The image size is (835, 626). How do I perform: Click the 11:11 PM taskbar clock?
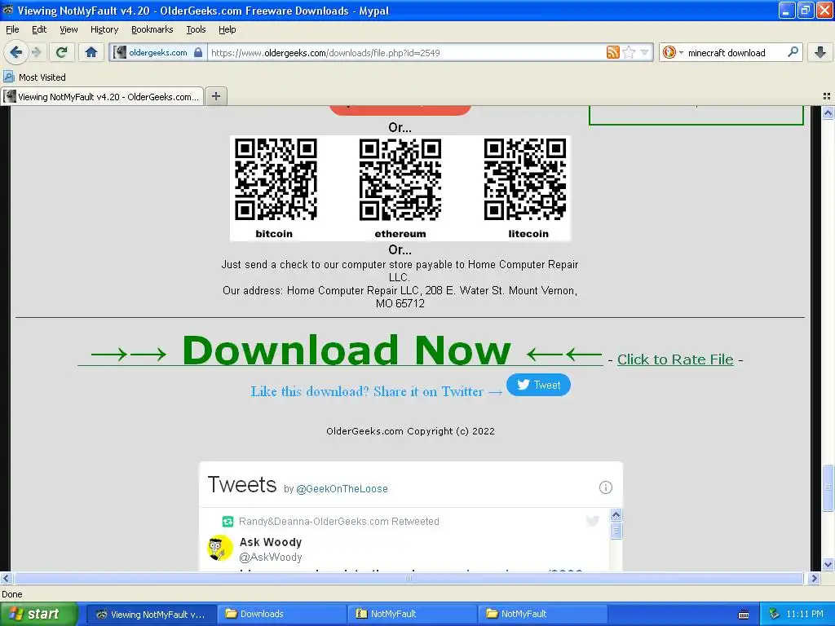805,614
